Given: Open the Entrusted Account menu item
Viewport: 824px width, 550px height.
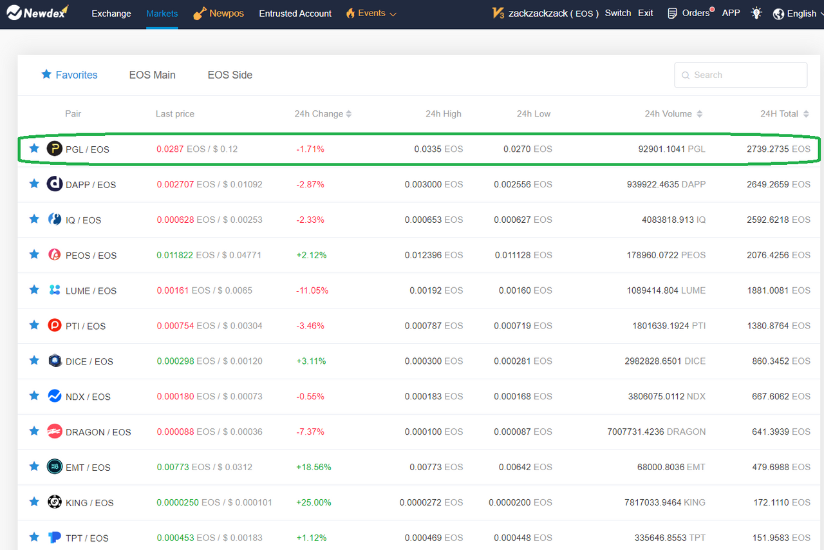Looking at the screenshot, I should point(295,14).
